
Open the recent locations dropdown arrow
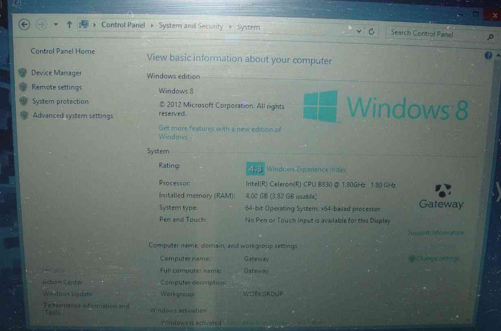coord(56,25)
